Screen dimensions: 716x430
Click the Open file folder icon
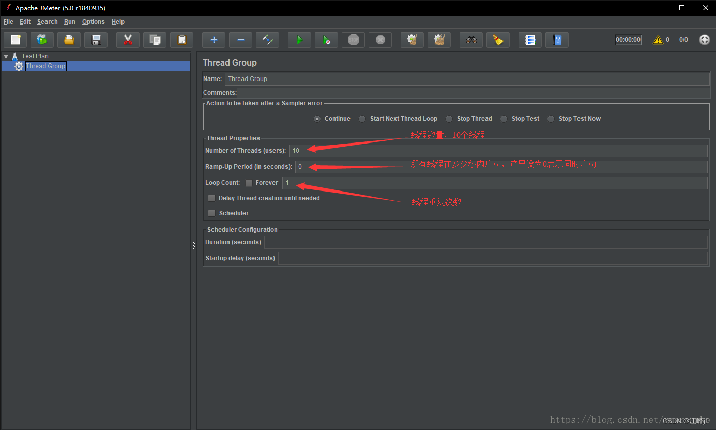click(69, 40)
